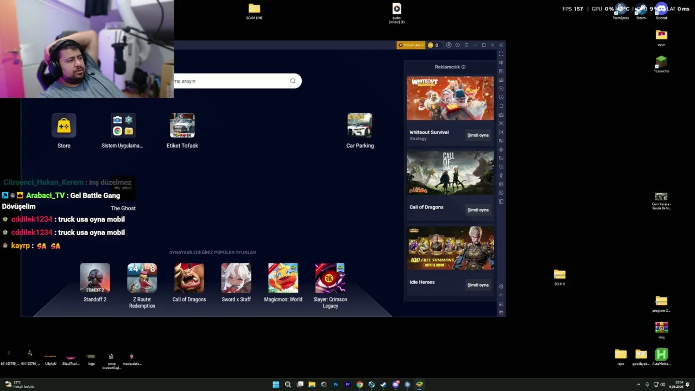Open the repo desktop folder
This screenshot has height=391, width=695.
tap(621, 357)
